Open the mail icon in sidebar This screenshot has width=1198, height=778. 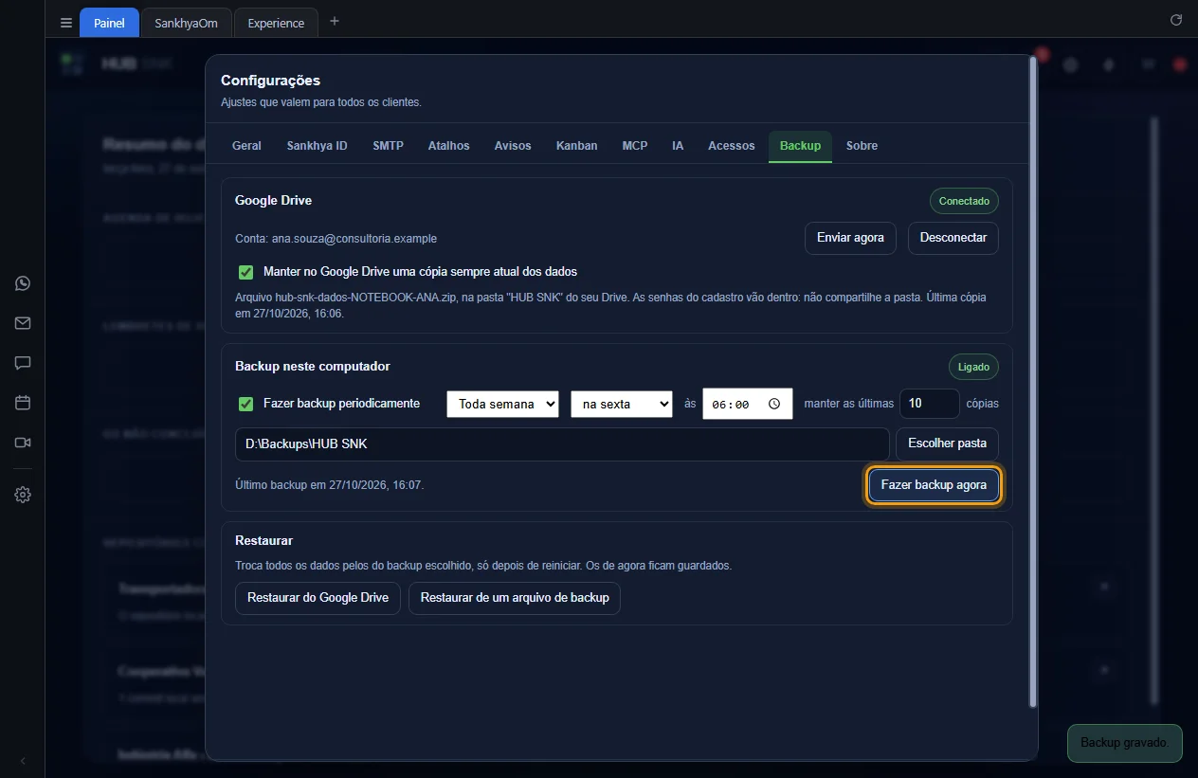(x=23, y=323)
